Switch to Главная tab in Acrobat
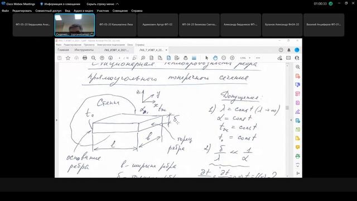 click(x=63, y=50)
